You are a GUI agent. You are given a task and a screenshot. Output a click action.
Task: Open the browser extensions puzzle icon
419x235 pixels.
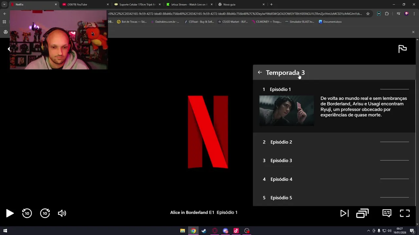pyautogui.click(x=387, y=14)
